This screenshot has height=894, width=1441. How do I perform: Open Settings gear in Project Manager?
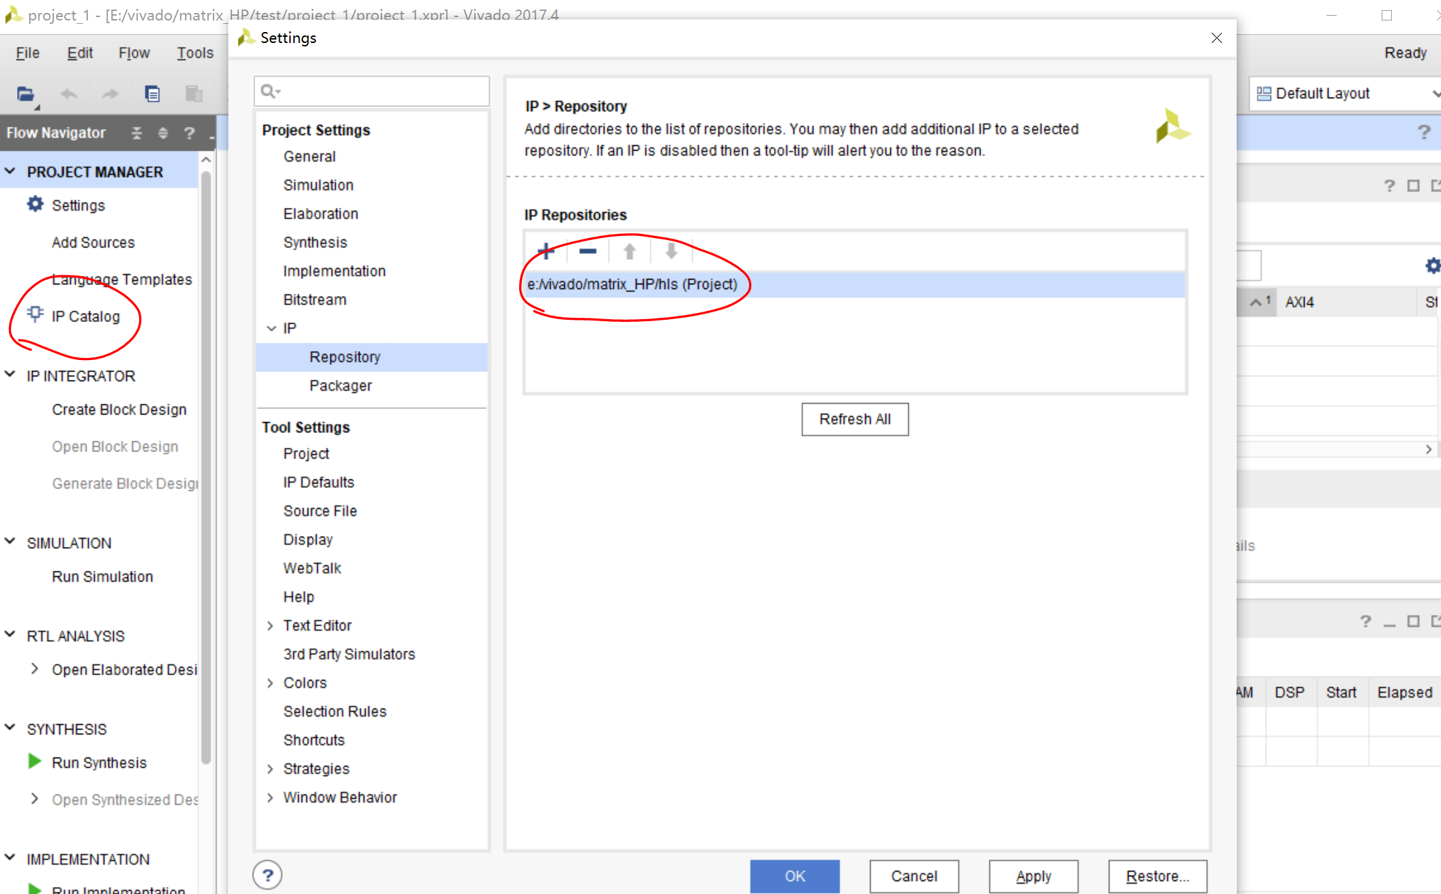pyautogui.click(x=35, y=205)
